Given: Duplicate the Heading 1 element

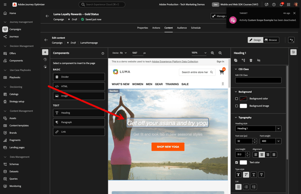Looking at the screenshot, I should tap(236, 60).
